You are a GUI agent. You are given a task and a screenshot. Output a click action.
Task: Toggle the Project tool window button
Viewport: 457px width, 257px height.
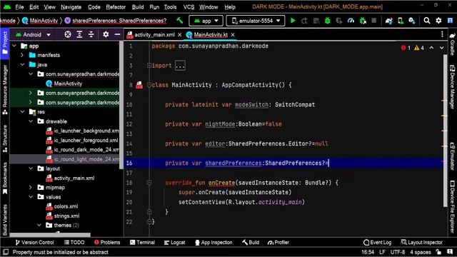pyautogui.click(x=5, y=43)
